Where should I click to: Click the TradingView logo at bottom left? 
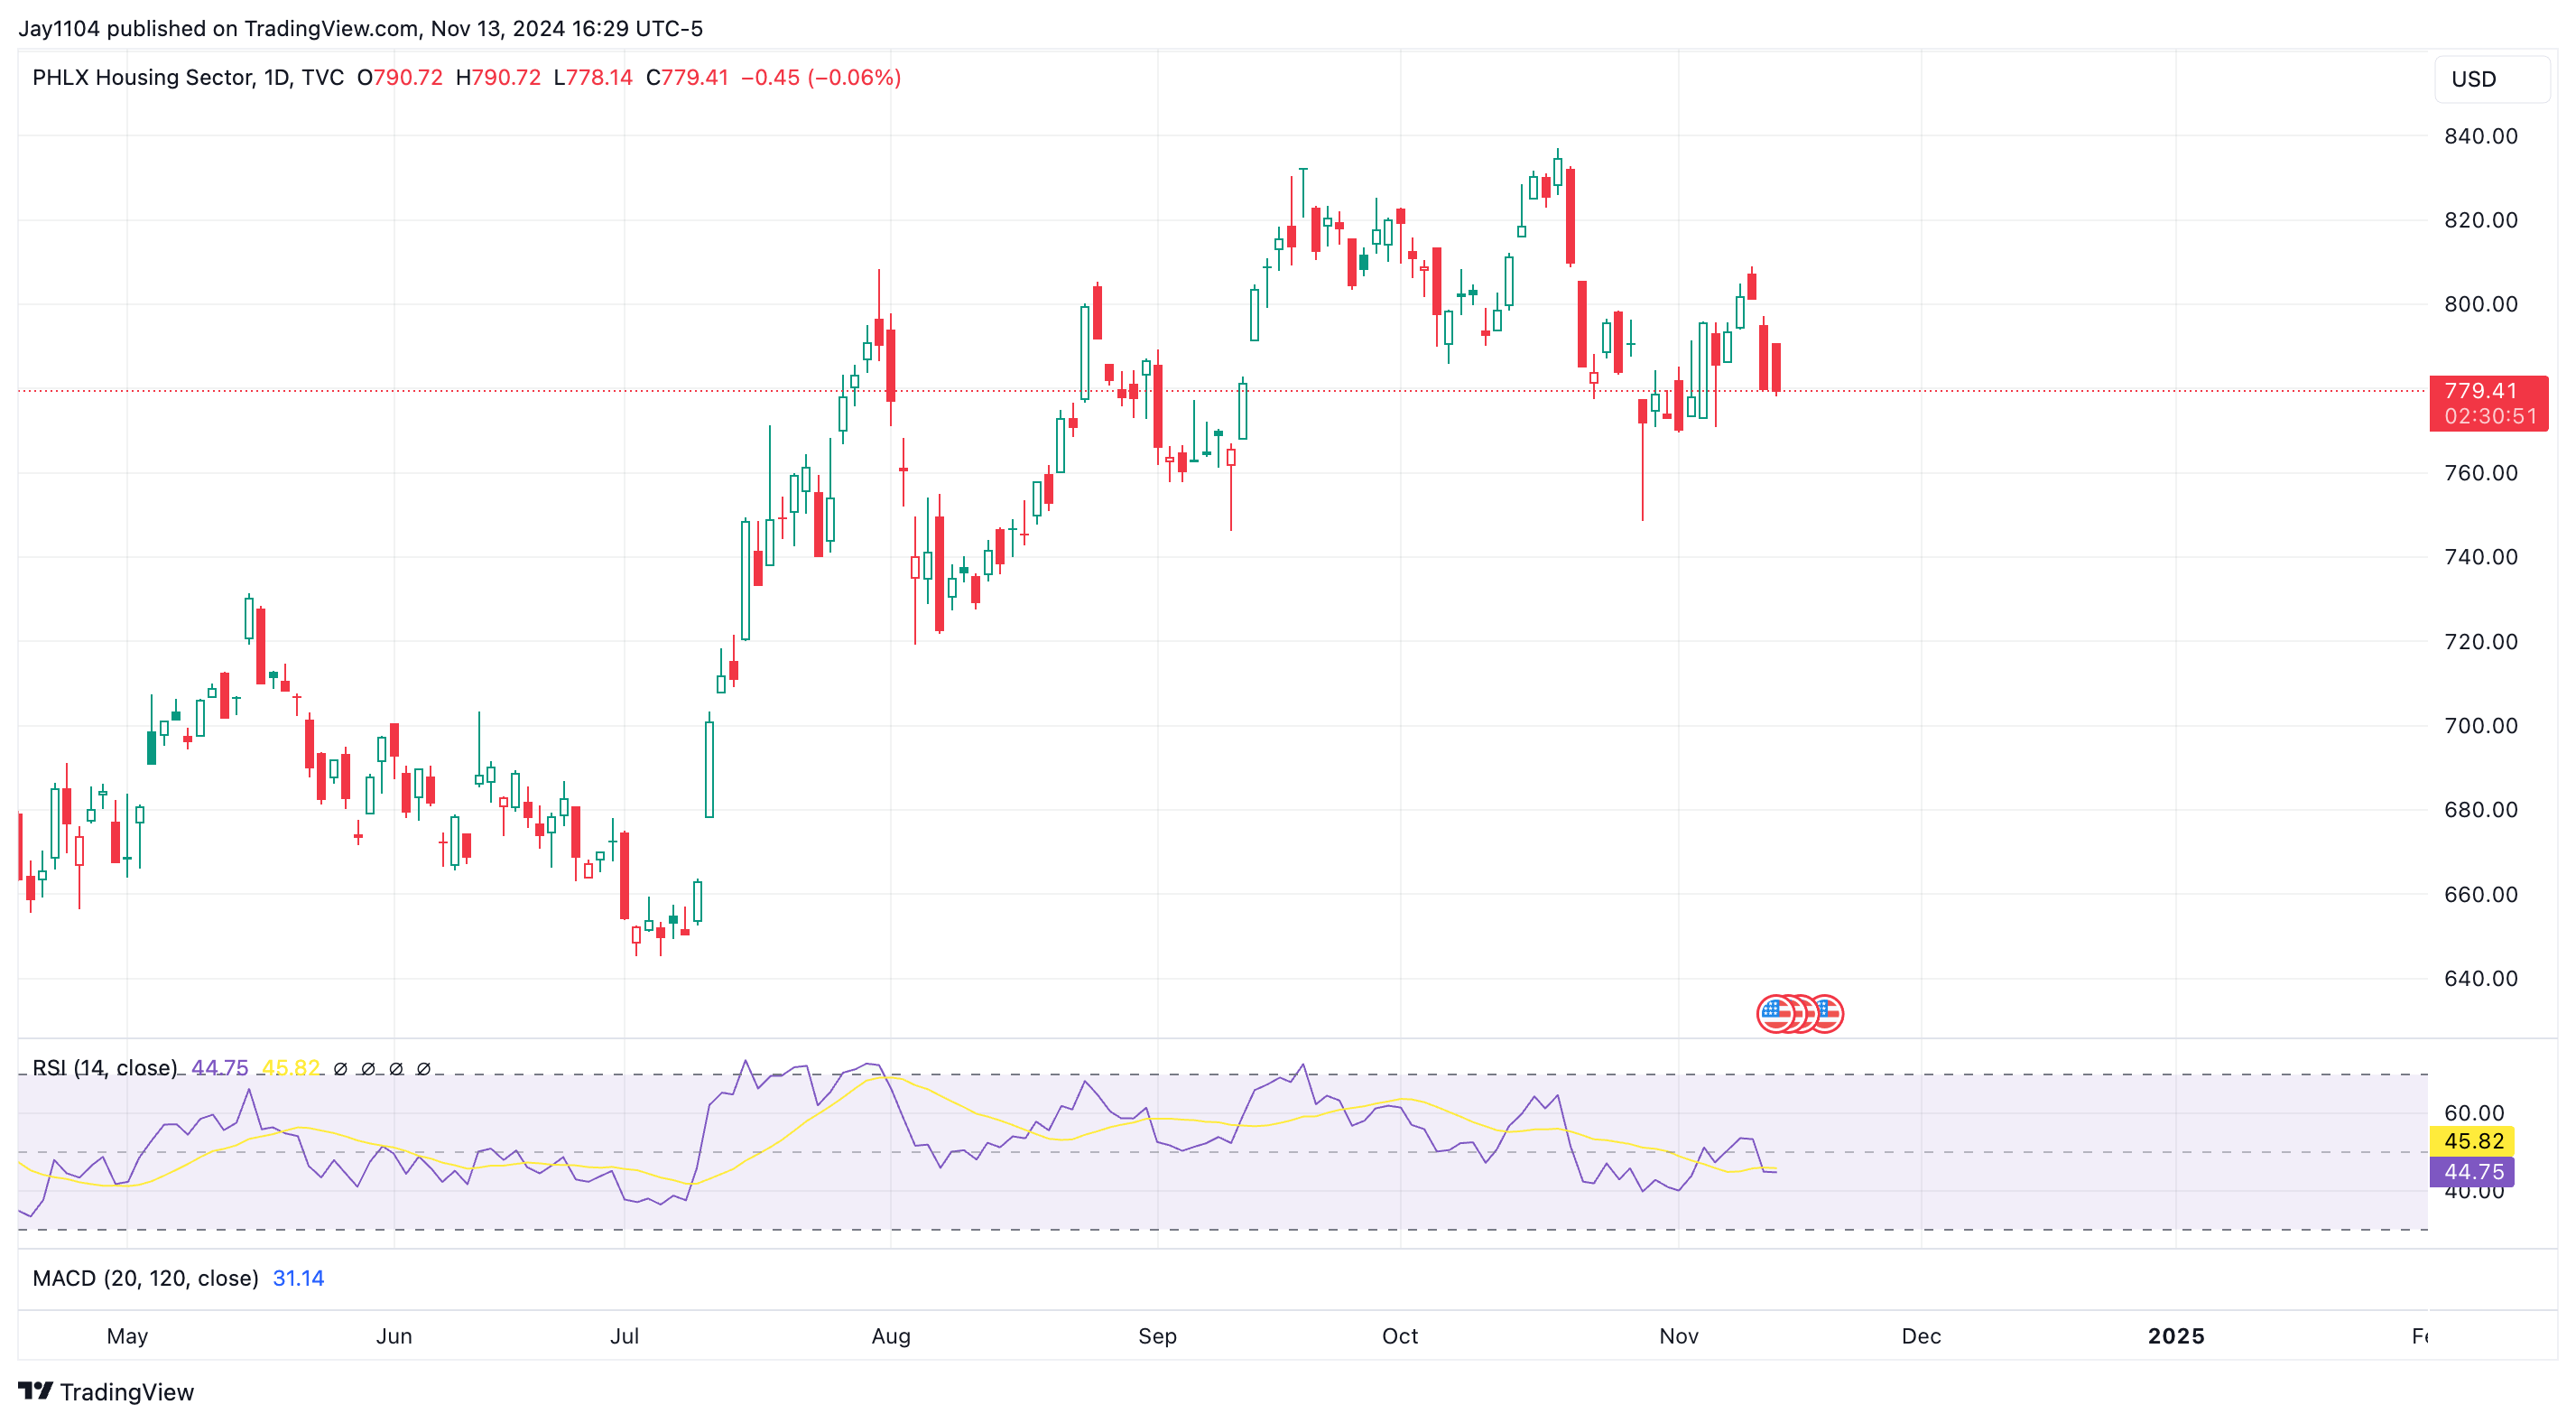point(106,1392)
